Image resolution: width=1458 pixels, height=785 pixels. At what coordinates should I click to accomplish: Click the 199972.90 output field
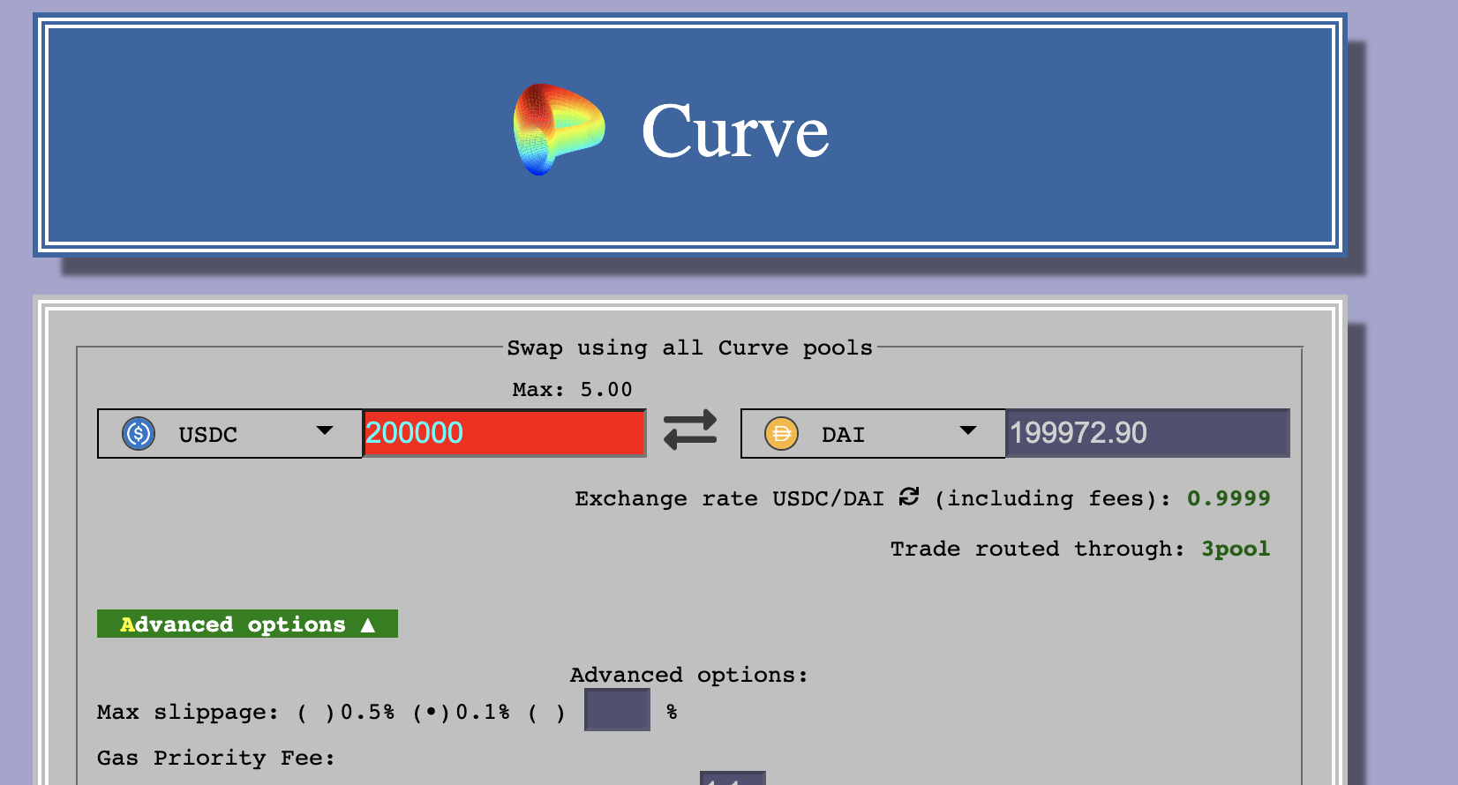coord(1147,433)
